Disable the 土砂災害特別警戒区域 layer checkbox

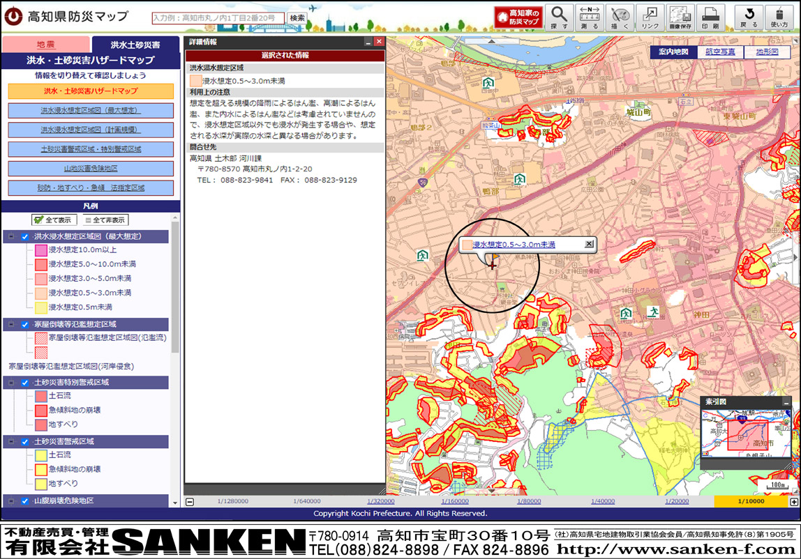[x=25, y=383]
